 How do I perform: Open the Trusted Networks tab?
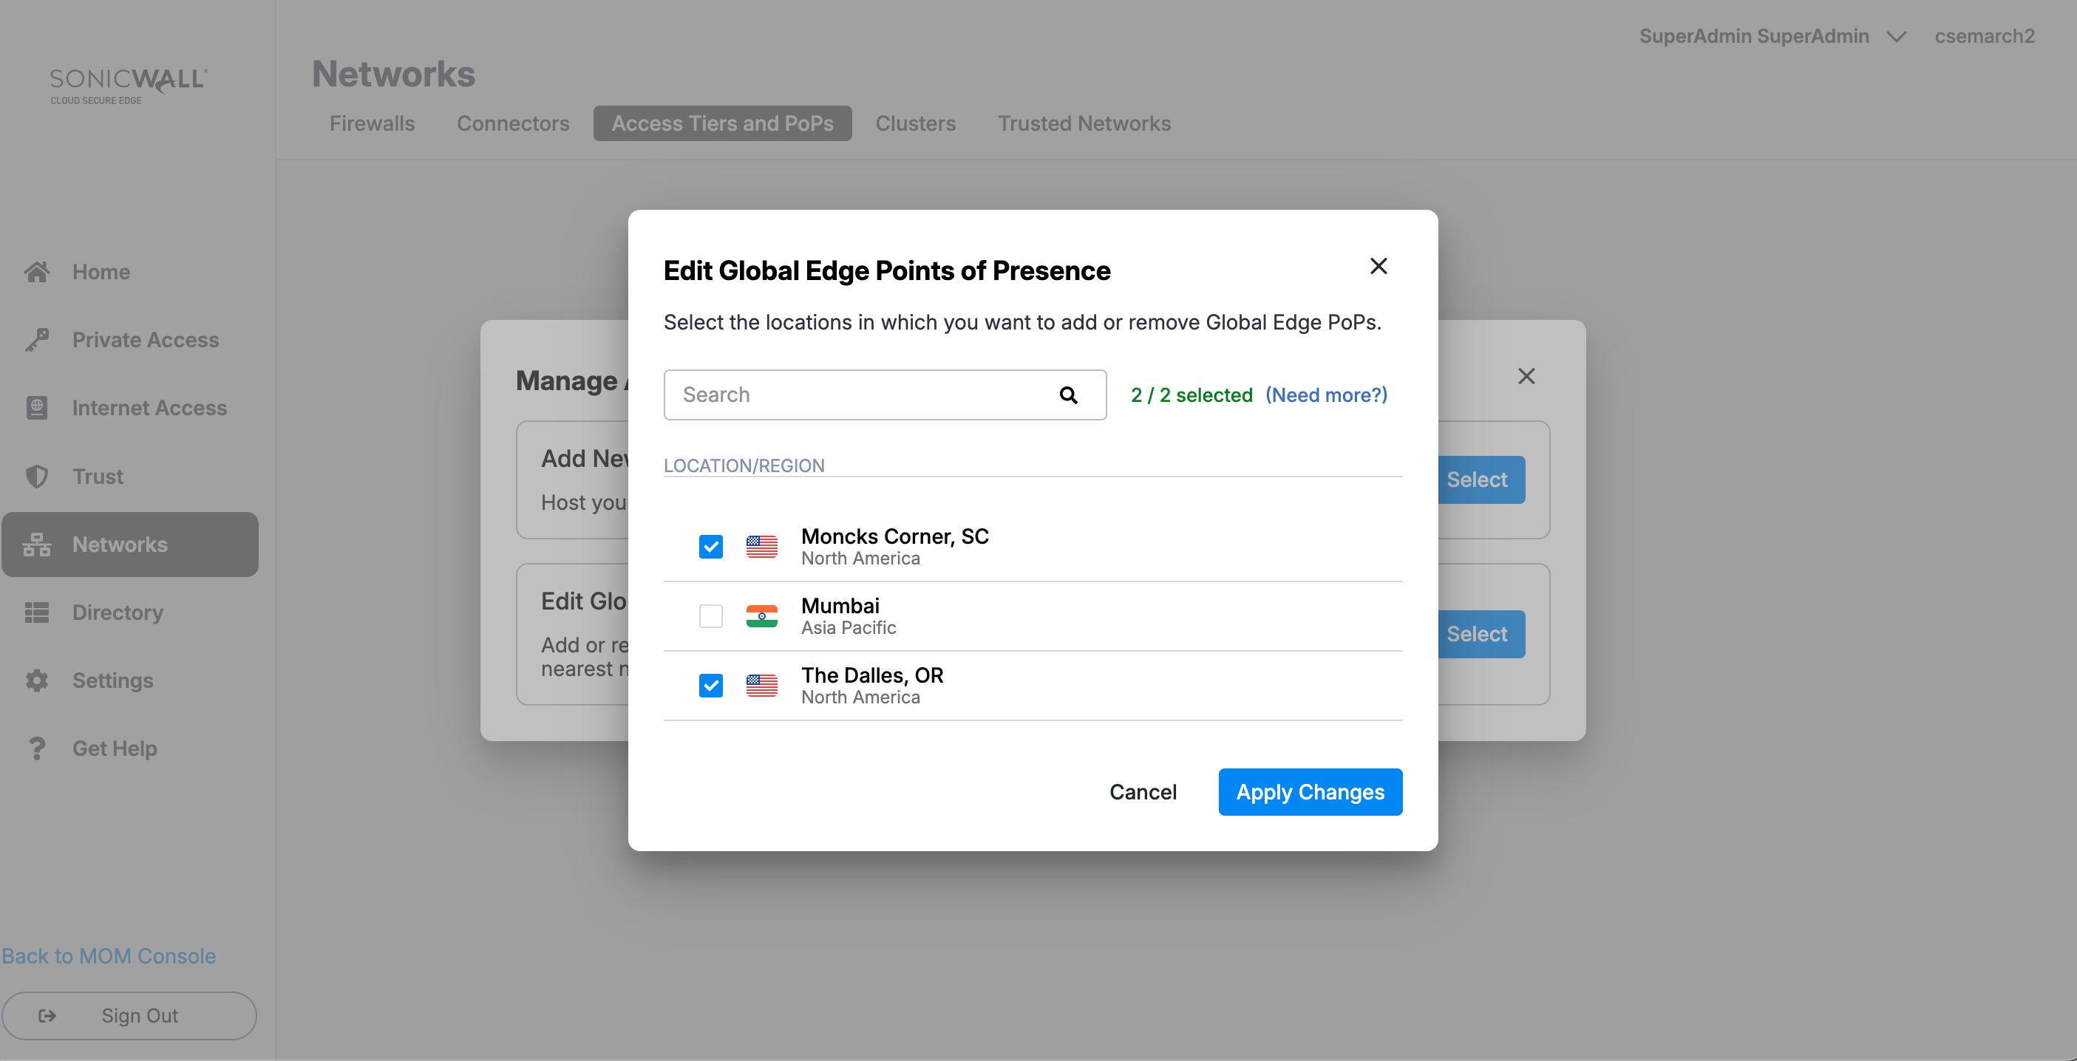pyautogui.click(x=1084, y=123)
